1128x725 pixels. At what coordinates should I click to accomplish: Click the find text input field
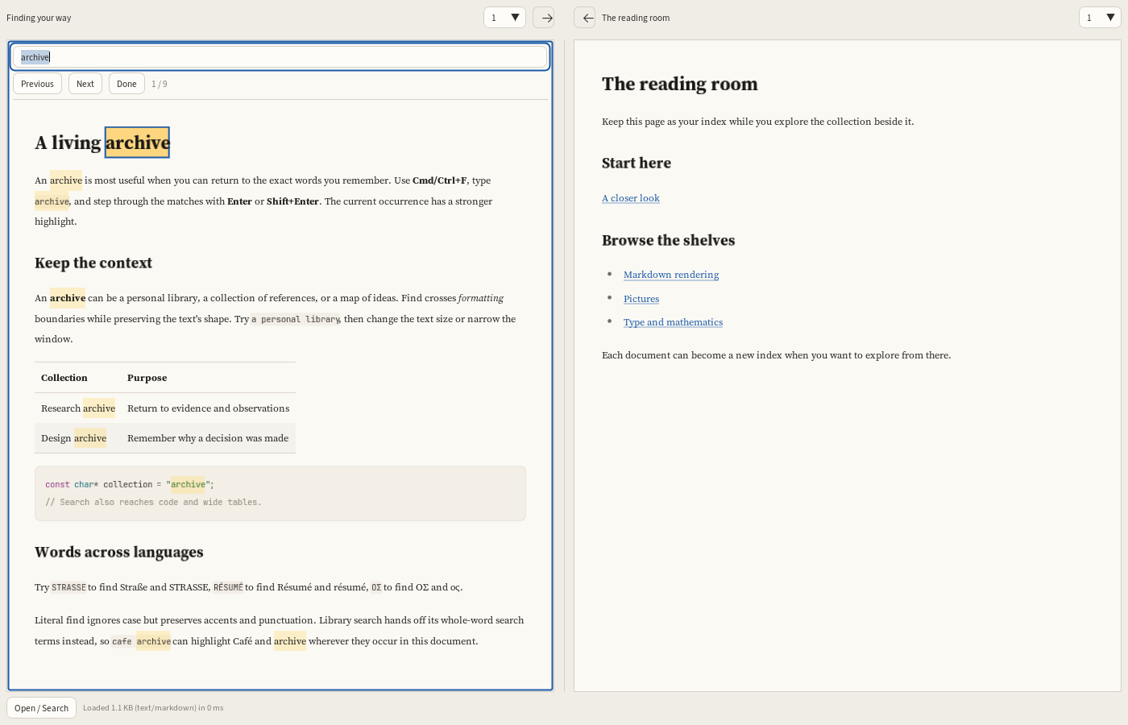click(x=280, y=57)
